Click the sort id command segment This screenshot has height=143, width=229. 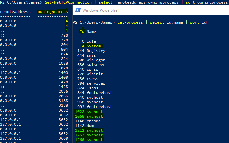(x=198, y=22)
